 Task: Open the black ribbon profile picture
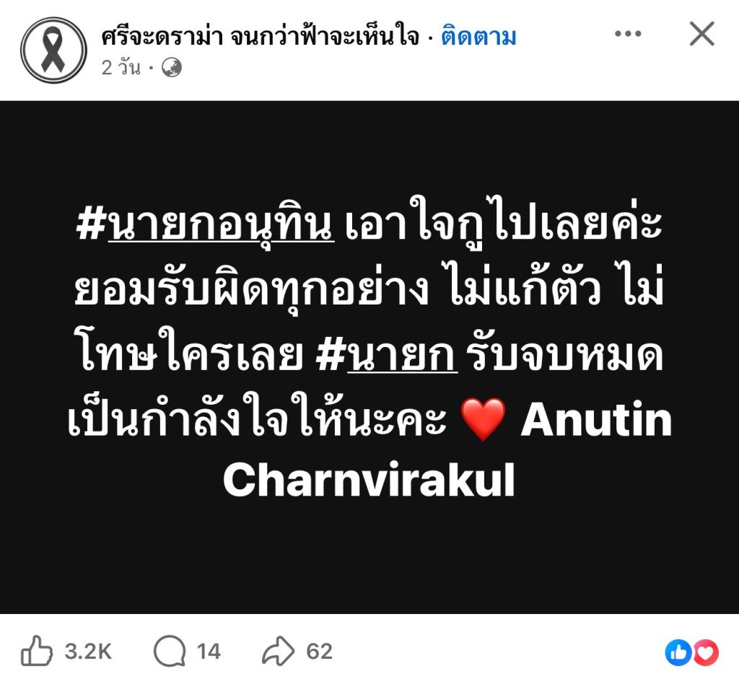pyautogui.click(x=53, y=50)
